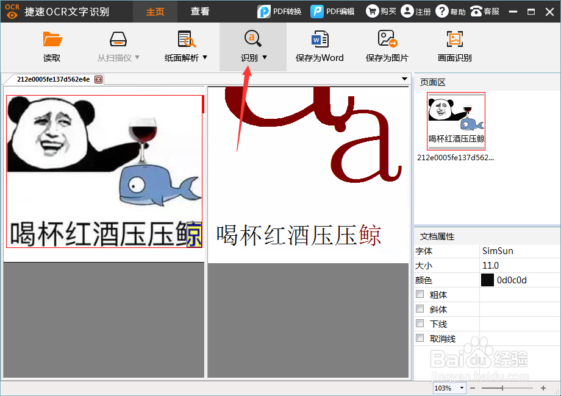561x396 pixels.
Task: Open PDF转换 from title bar
Action: [x=279, y=12]
